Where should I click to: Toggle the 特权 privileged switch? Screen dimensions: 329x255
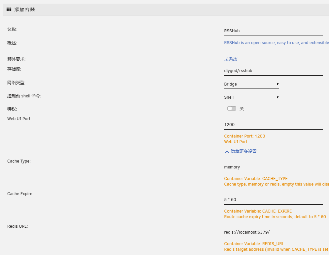click(232, 109)
